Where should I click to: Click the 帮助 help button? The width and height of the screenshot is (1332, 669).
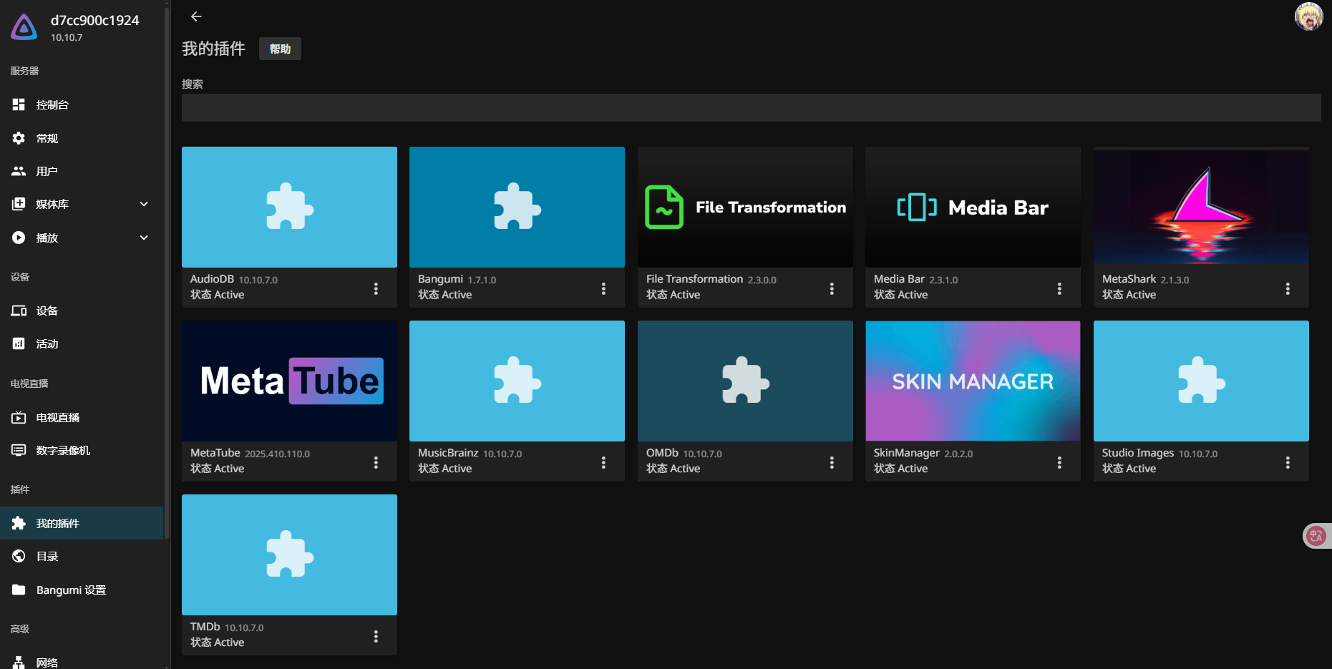pos(280,49)
